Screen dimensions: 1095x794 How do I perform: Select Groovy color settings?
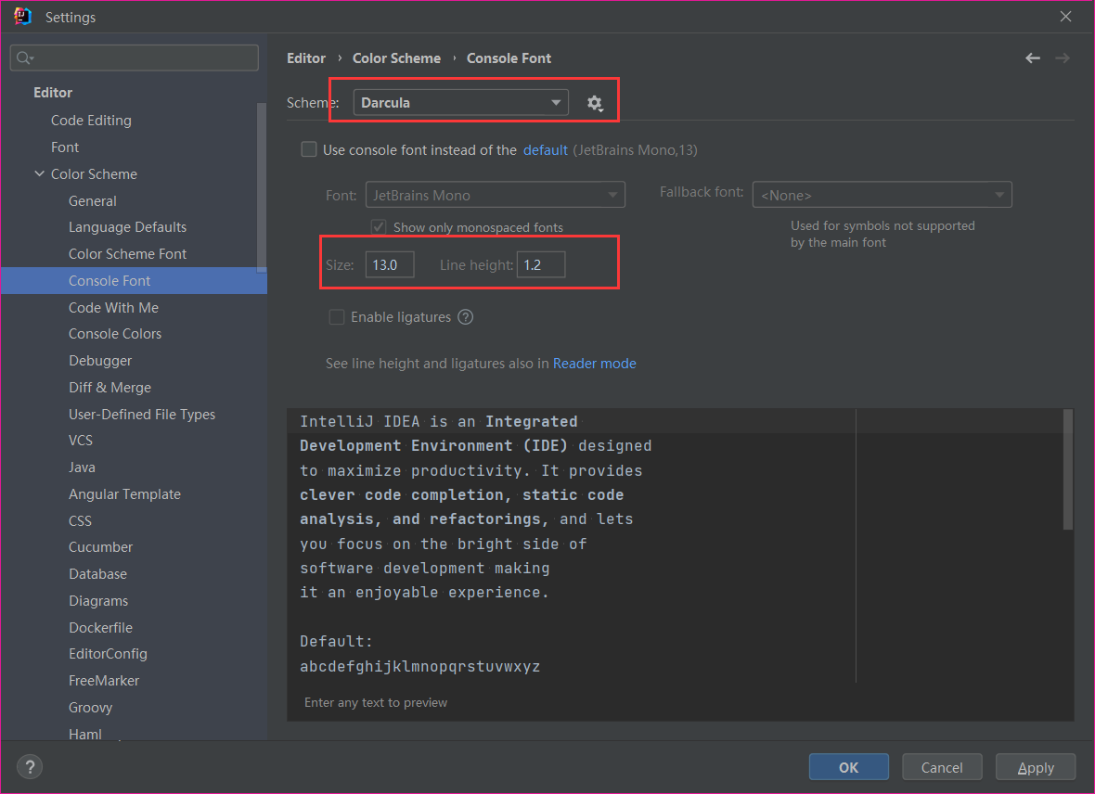coord(90,707)
